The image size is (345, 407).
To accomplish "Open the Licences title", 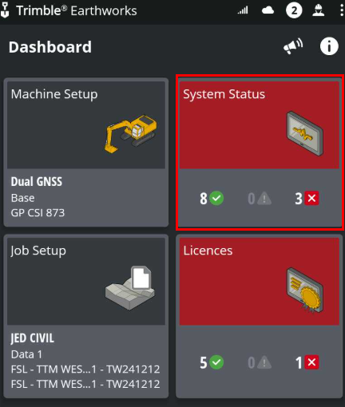I will (x=208, y=251).
